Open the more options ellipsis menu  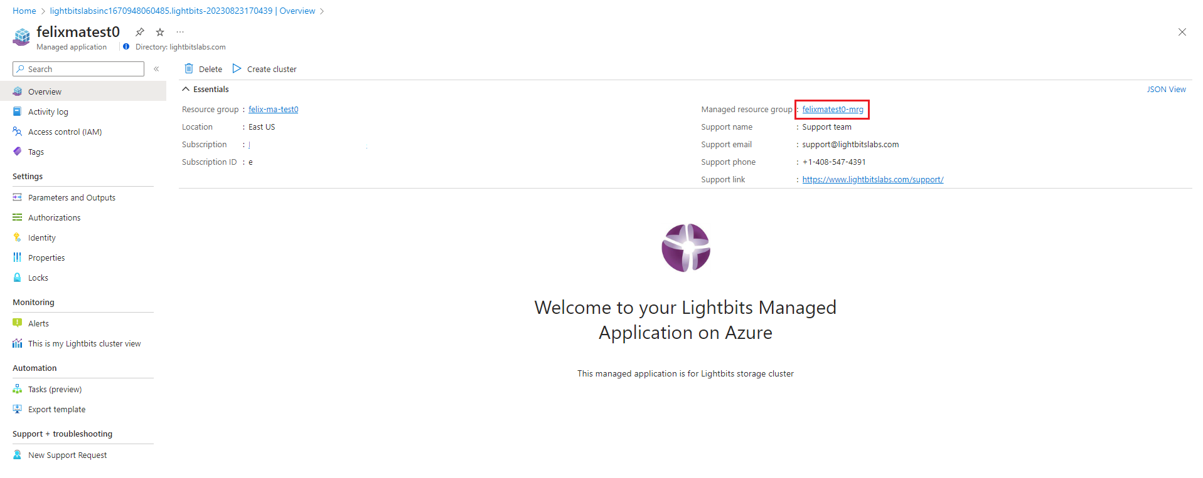tap(180, 32)
